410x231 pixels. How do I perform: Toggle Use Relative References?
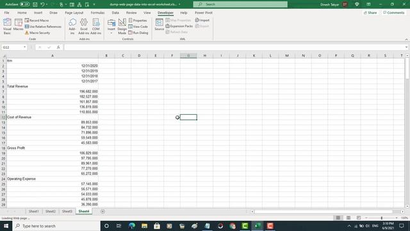[43, 26]
